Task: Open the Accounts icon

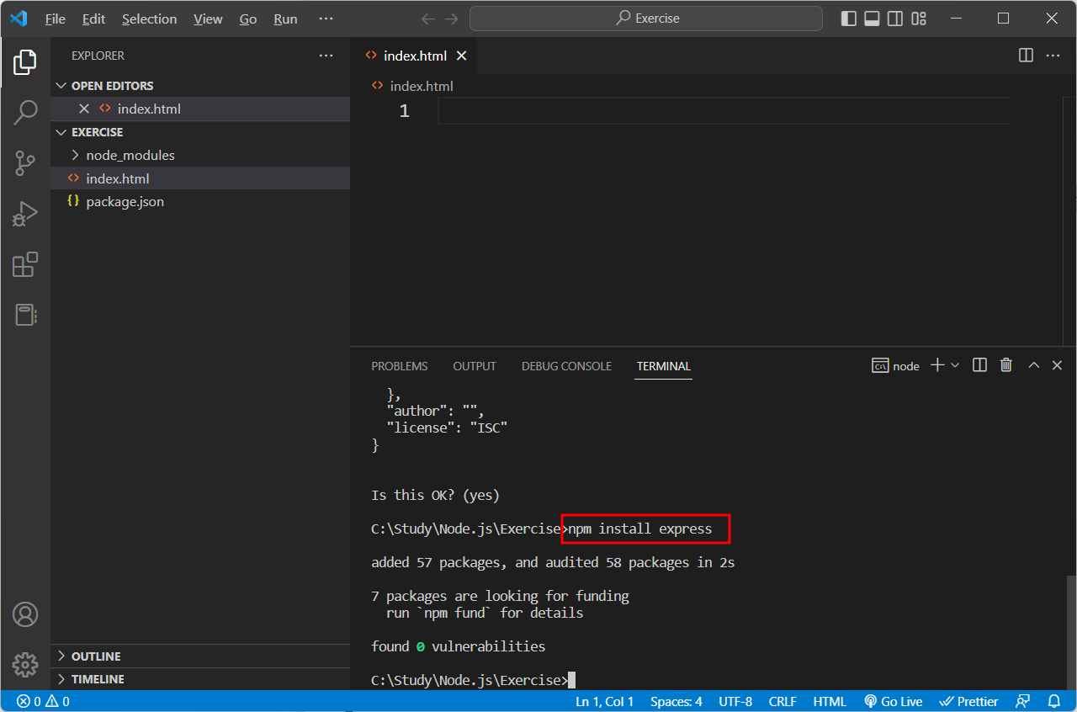Action: pyautogui.click(x=25, y=614)
